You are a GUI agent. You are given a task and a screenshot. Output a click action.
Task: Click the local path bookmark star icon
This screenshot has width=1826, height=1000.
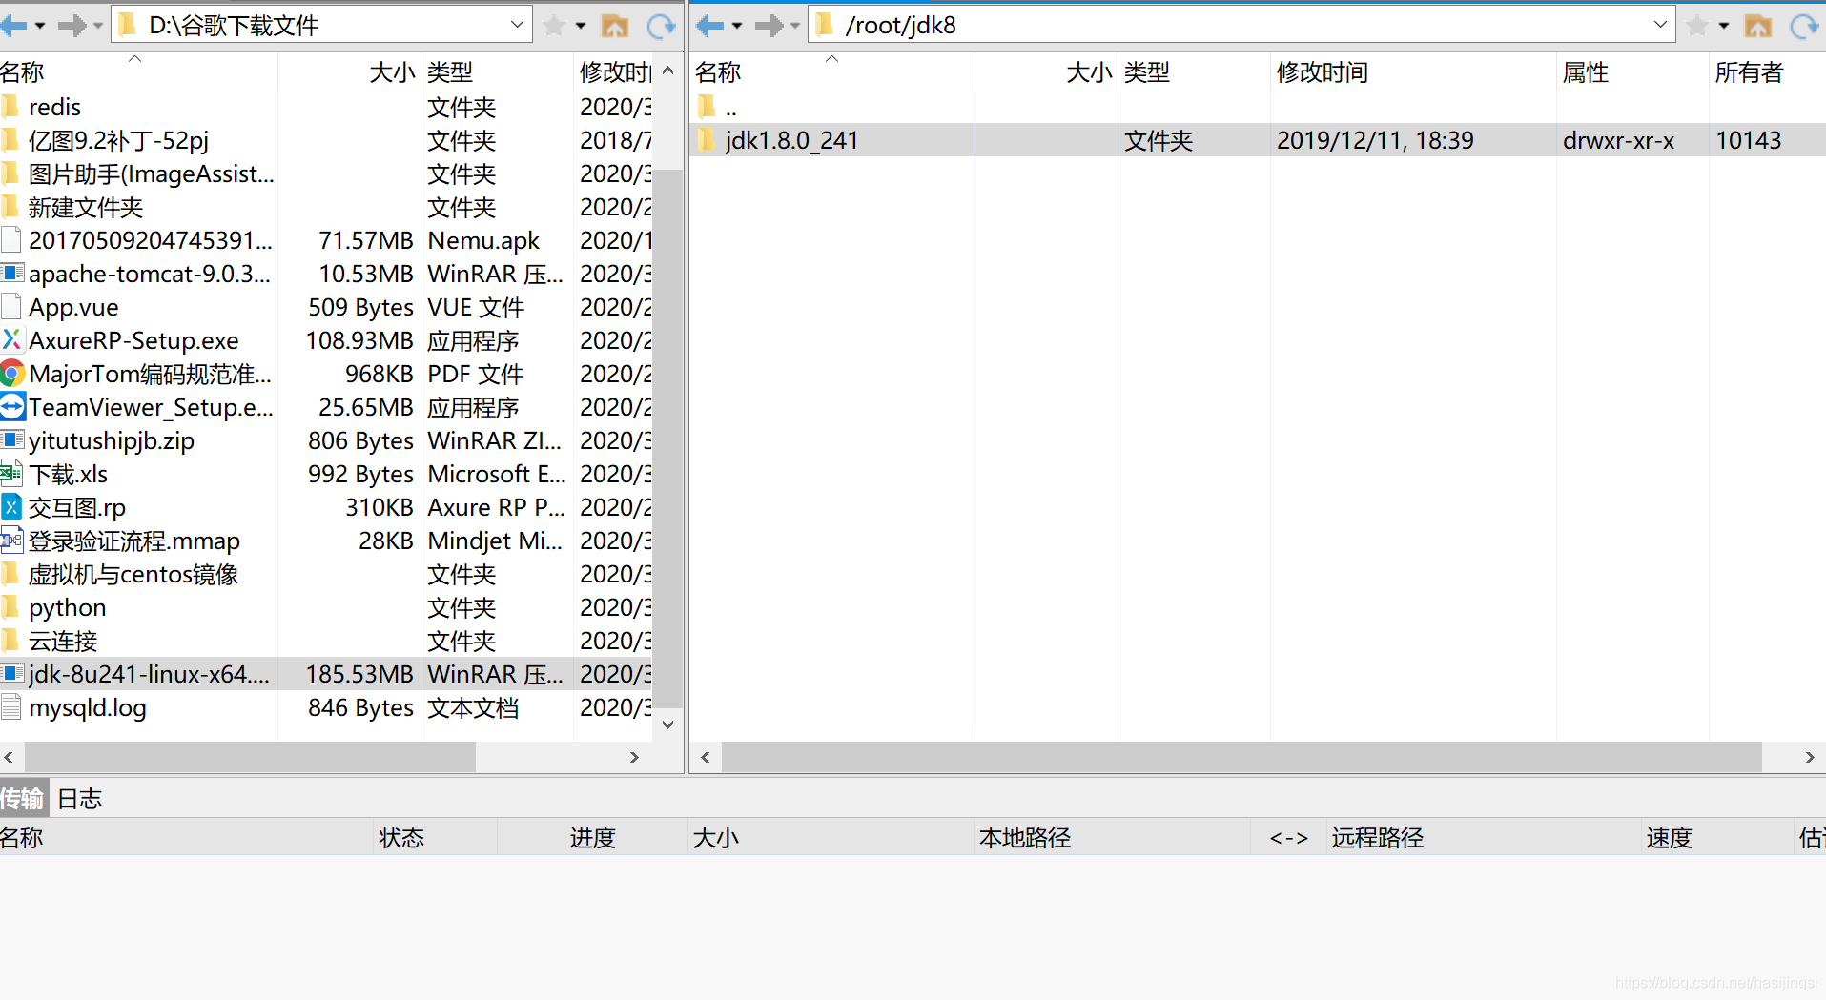(553, 26)
